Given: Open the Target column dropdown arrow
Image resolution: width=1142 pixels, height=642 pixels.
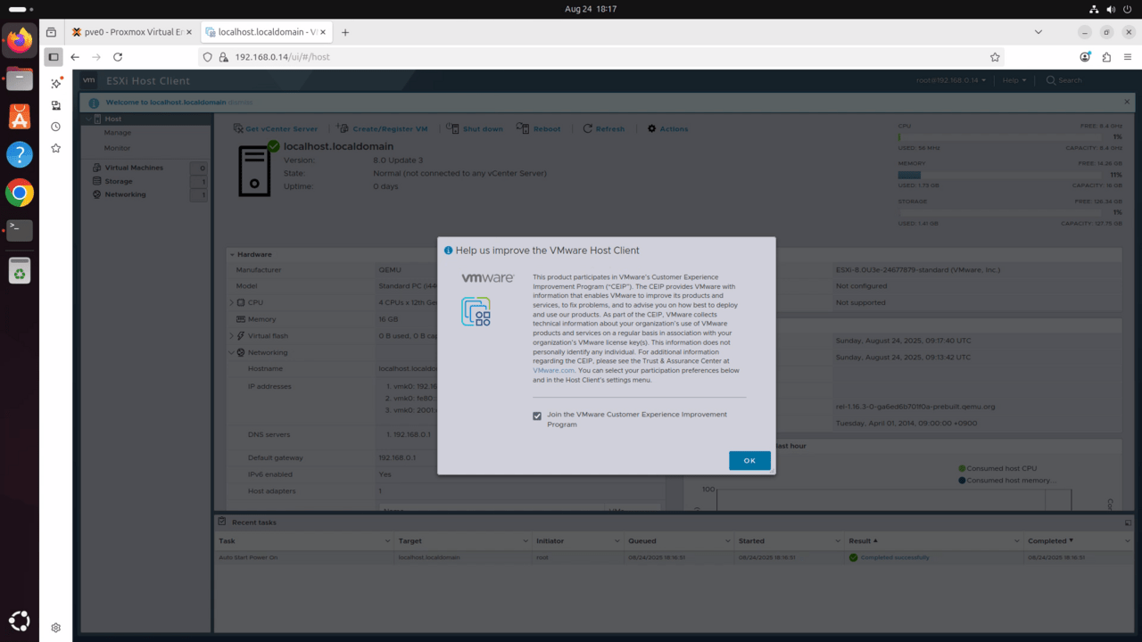Looking at the screenshot, I should (524, 541).
